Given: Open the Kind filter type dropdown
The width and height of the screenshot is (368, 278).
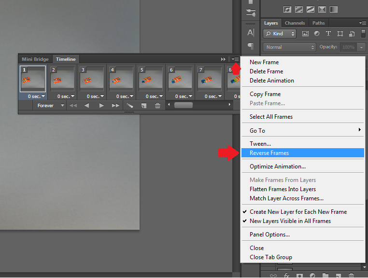Looking at the screenshot, I should 280,34.
